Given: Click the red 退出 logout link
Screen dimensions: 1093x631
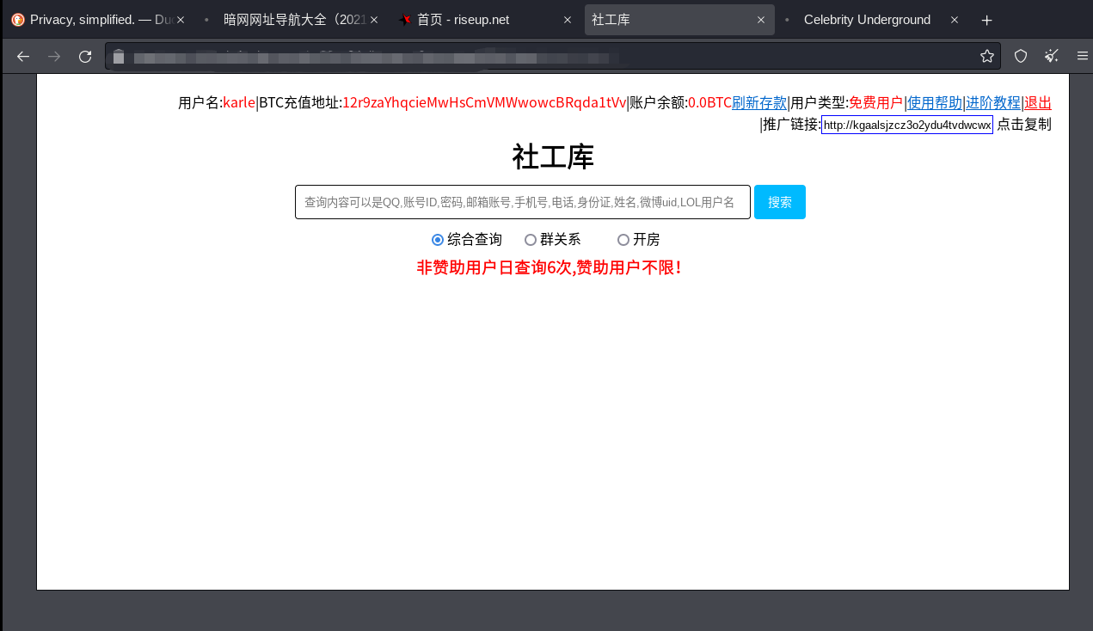Looking at the screenshot, I should tap(1038, 103).
